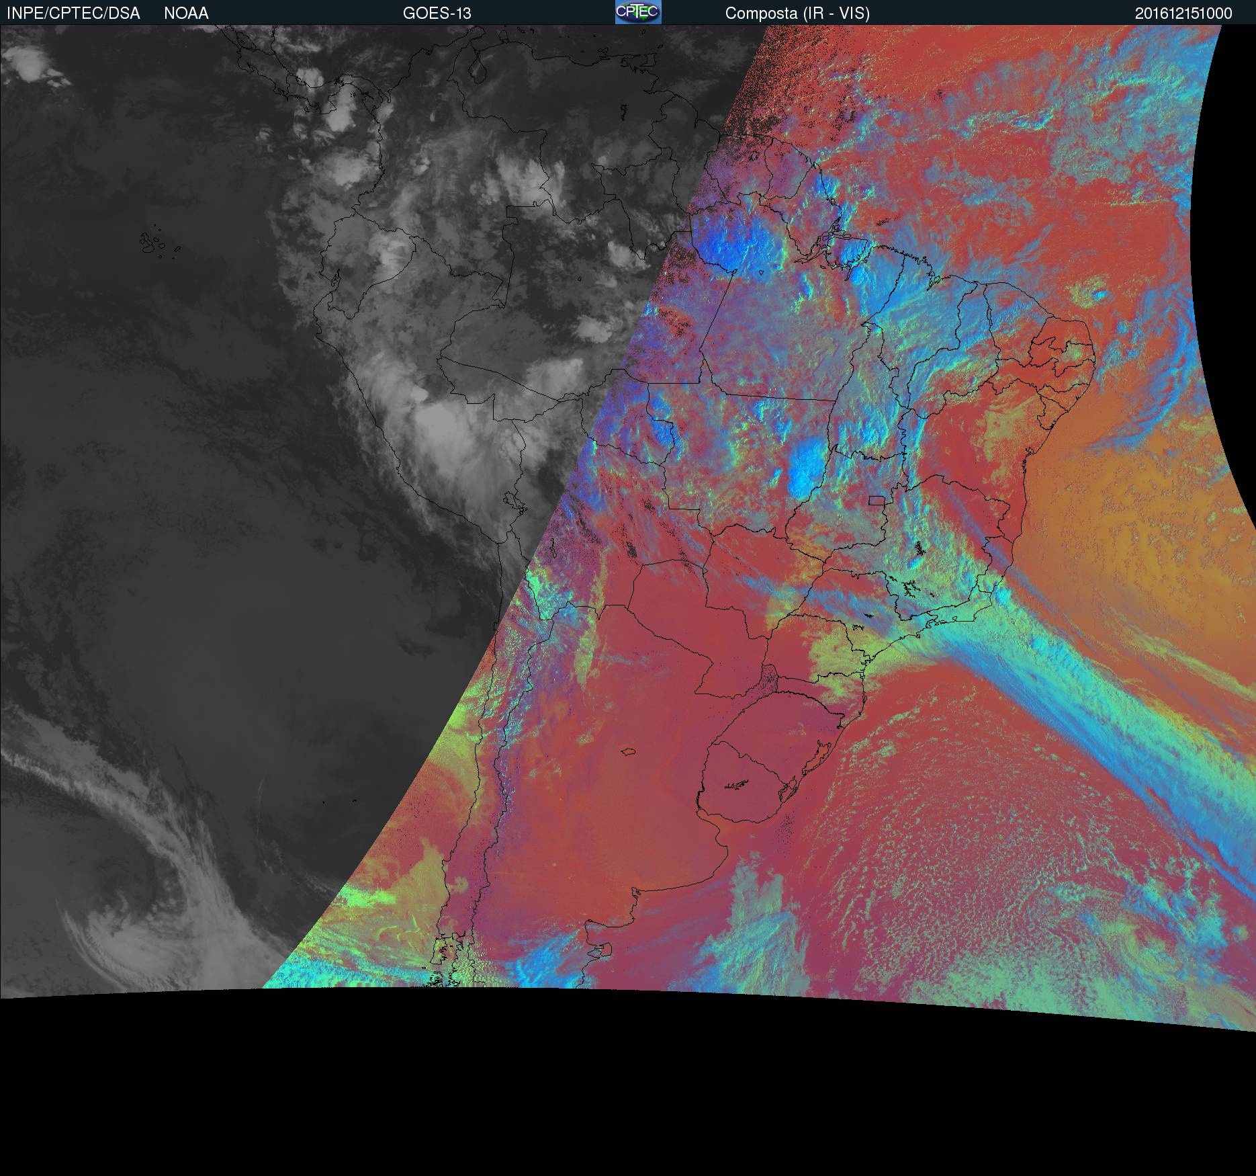Click the Composta (IR - VIS) title
The height and width of the screenshot is (1176, 1256).
[797, 13]
